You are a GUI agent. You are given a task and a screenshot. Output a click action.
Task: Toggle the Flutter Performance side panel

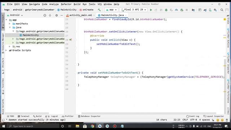[x=228, y=91]
